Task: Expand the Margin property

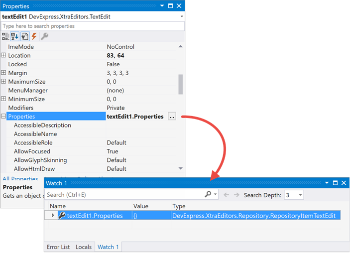Action: 3,73
